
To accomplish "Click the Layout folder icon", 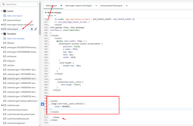I will [4, 11].
